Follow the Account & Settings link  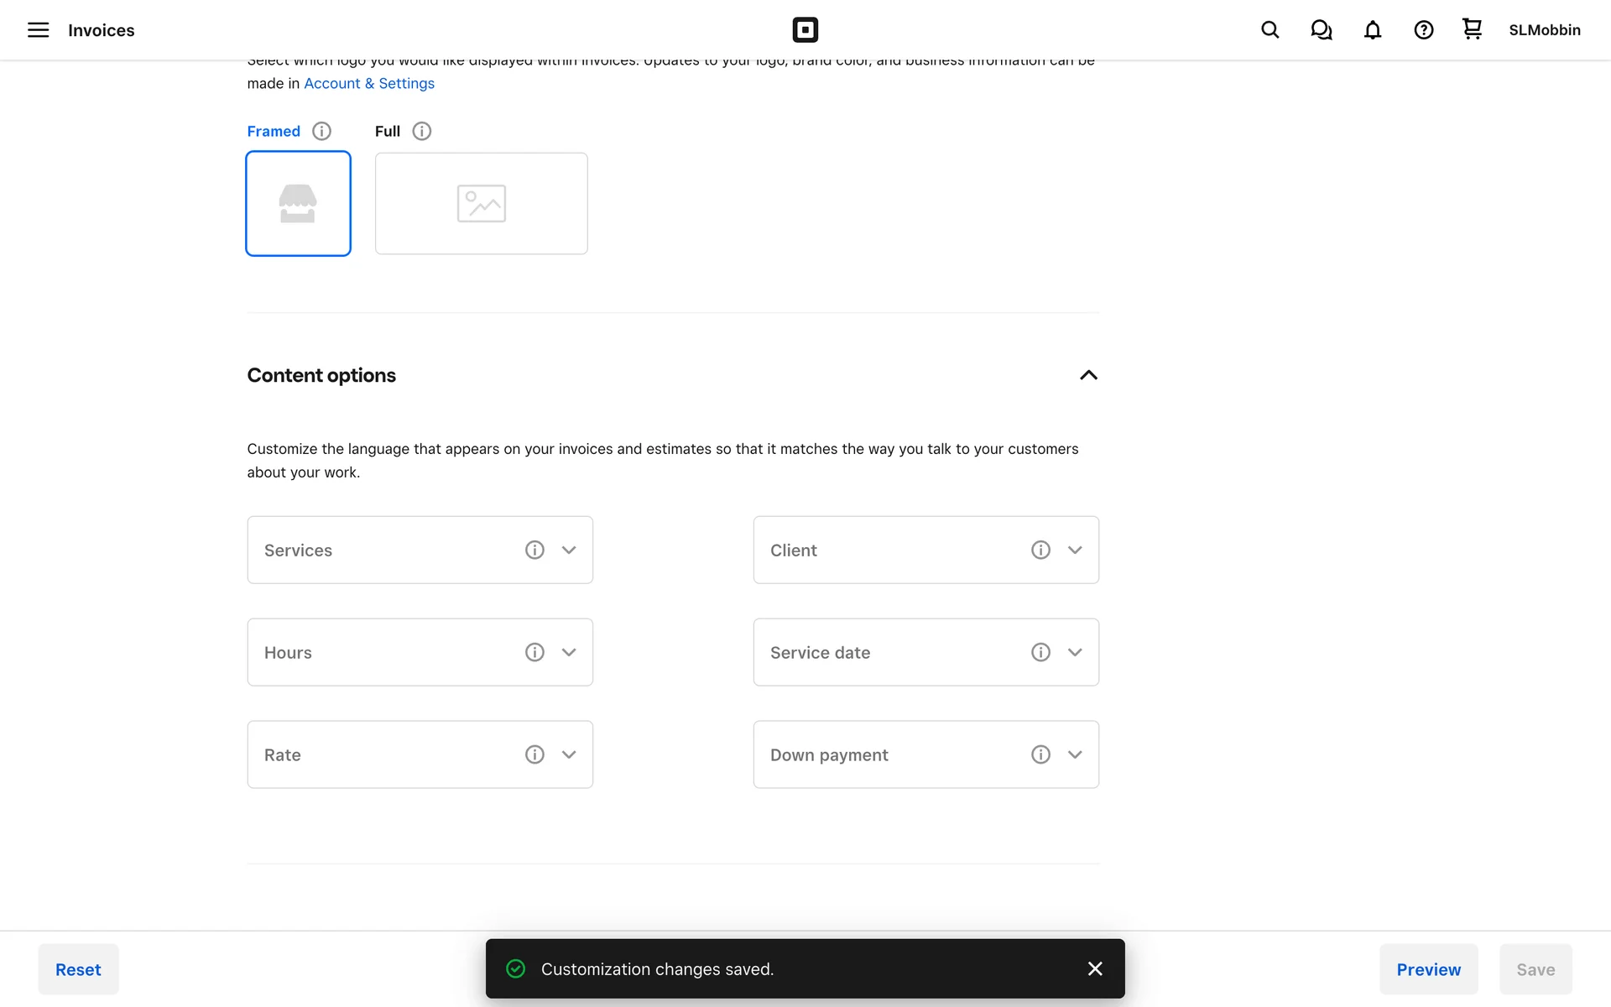(369, 83)
